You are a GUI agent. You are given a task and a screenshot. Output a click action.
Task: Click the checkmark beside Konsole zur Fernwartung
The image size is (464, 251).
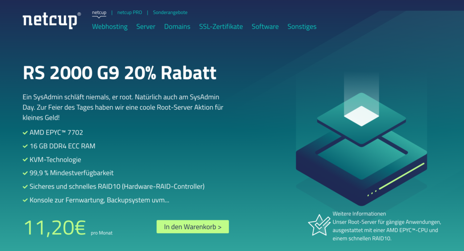point(25,200)
